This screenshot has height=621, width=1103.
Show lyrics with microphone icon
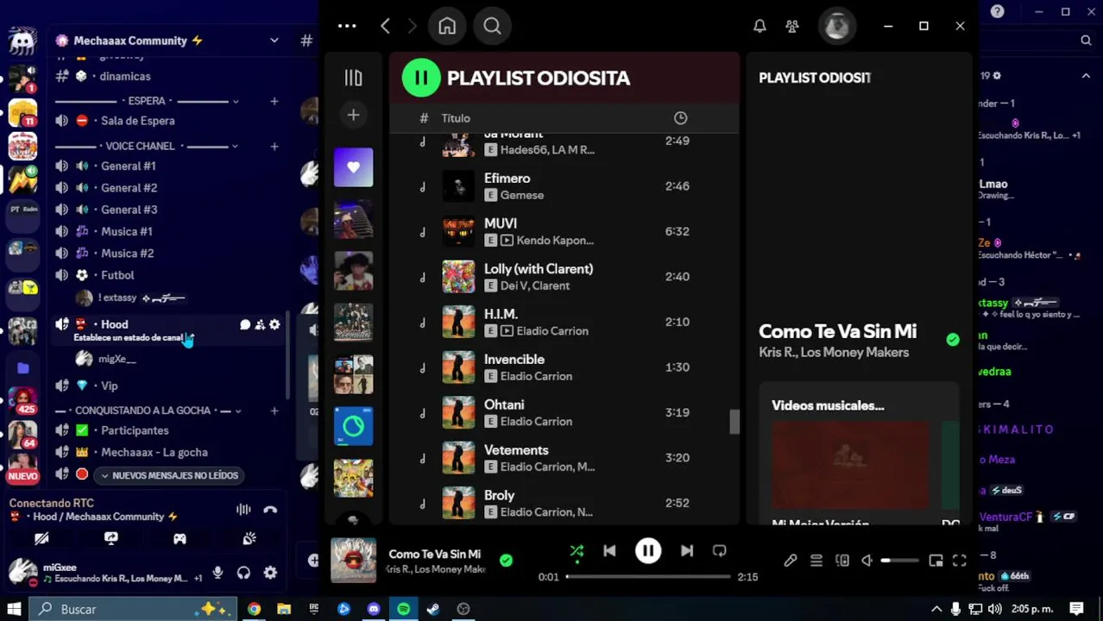[791, 561]
